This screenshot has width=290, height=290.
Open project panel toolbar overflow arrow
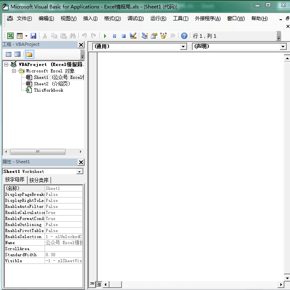pyautogui.click(x=83, y=55)
